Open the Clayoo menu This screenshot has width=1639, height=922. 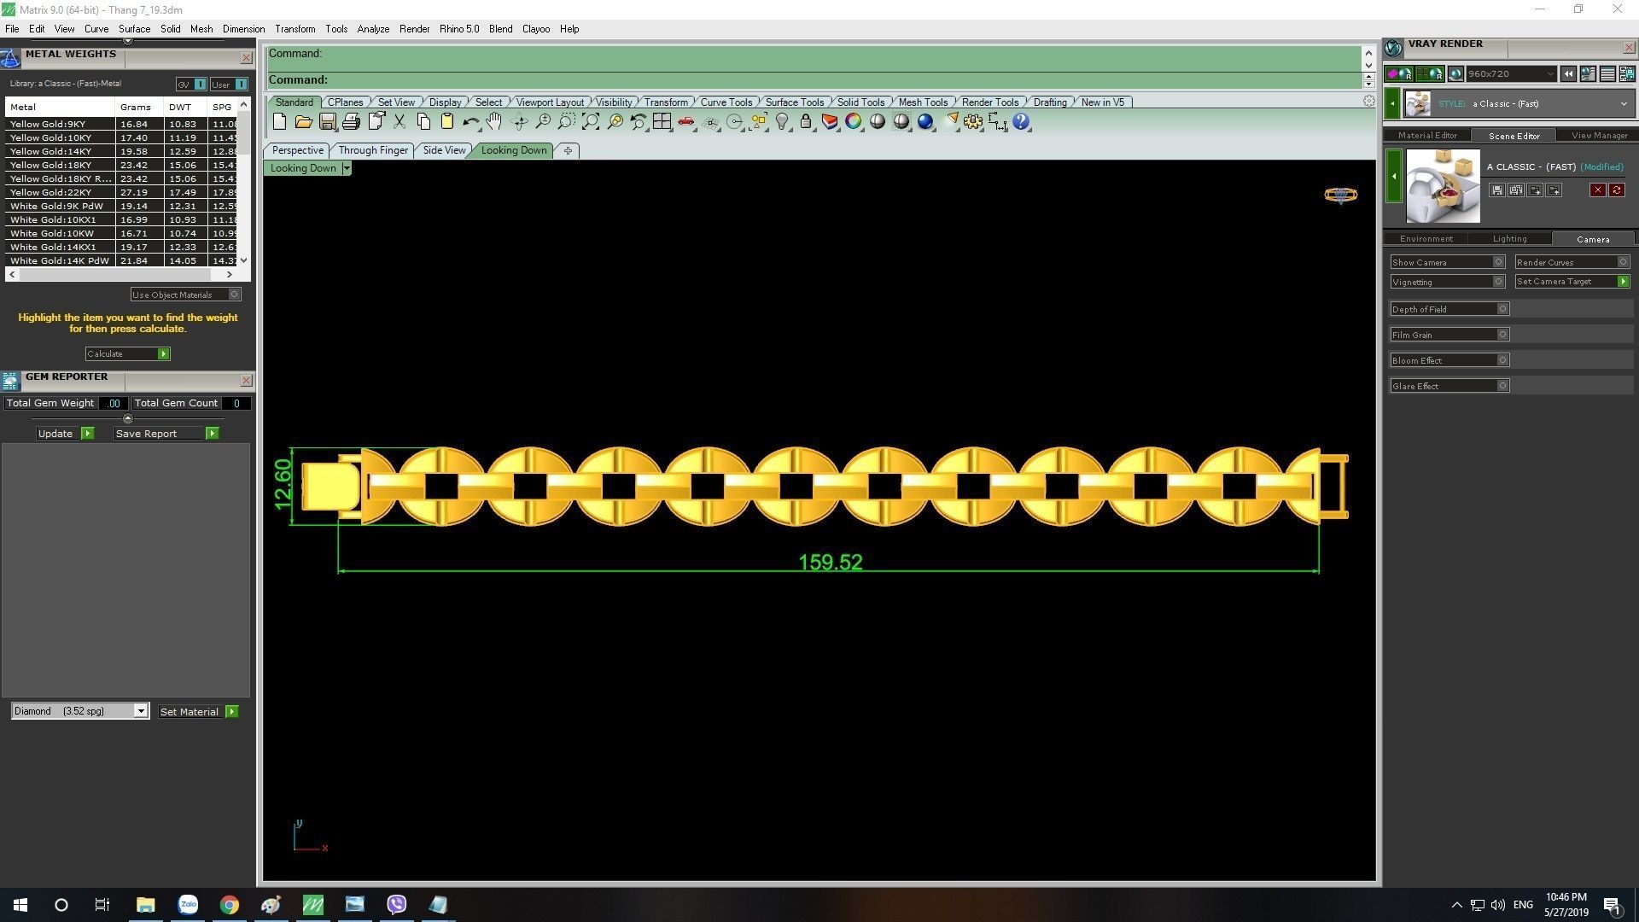point(536,29)
